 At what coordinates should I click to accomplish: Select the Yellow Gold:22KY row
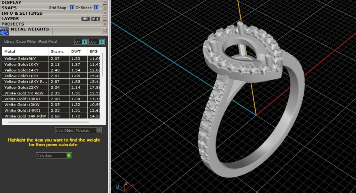(x=51, y=87)
